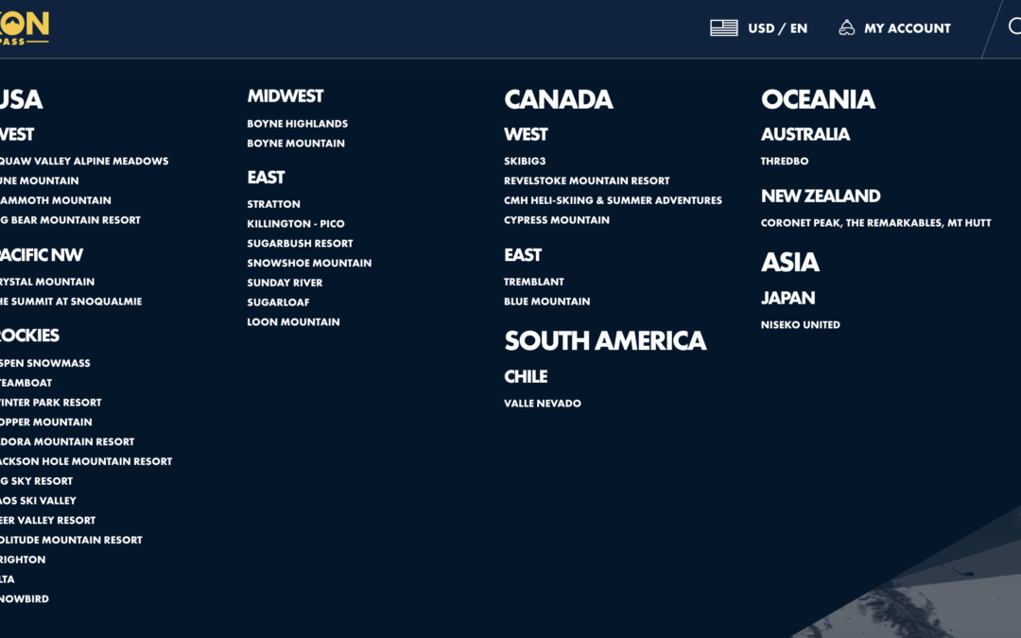Visit Snowshoe Mountain
This screenshot has width=1021, height=638.
309,263
